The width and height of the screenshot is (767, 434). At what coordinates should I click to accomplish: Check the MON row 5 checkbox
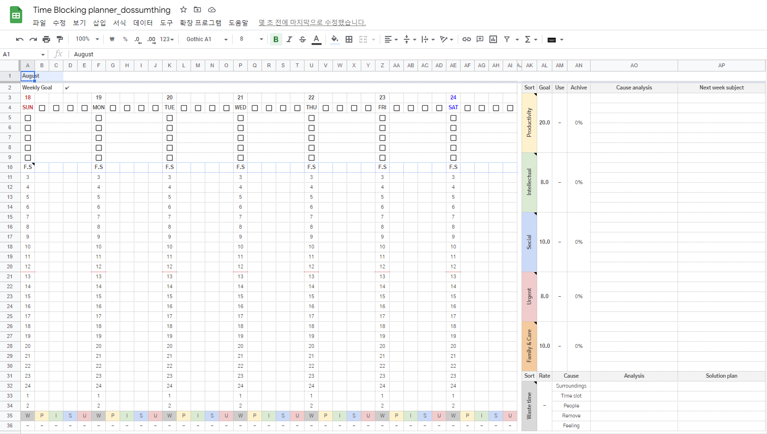(x=99, y=118)
